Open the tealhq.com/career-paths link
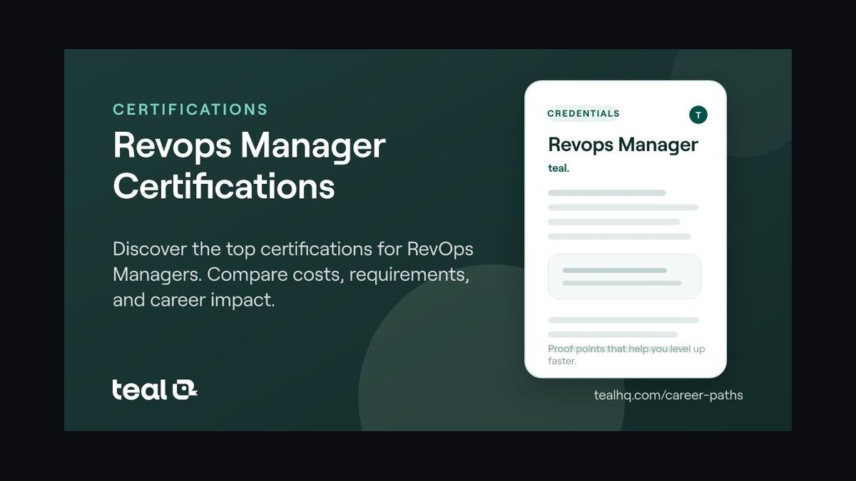The width and height of the screenshot is (856, 481). click(668, 395)
